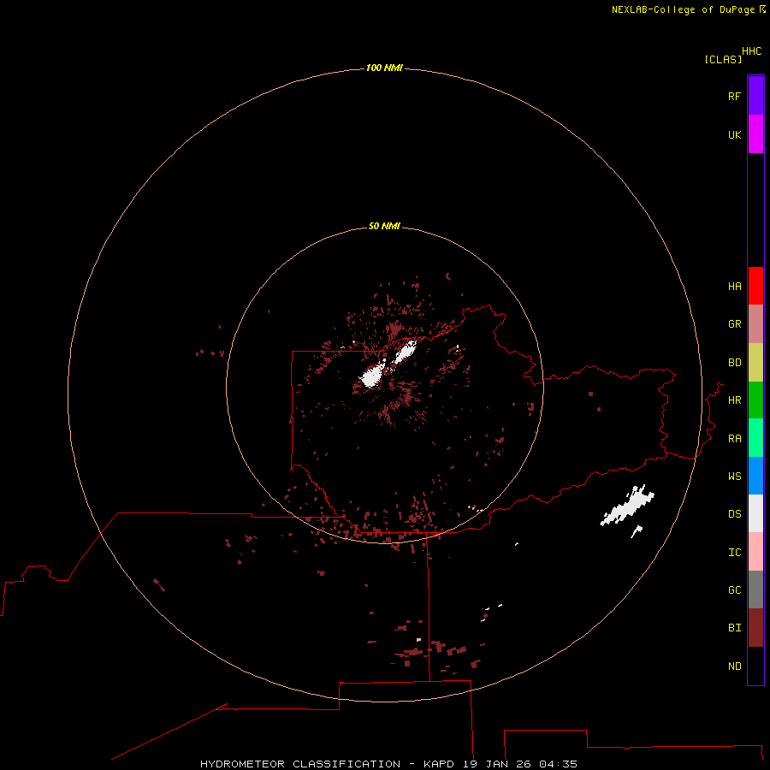Select the BI dark red swatch

[x=755, y=628]
